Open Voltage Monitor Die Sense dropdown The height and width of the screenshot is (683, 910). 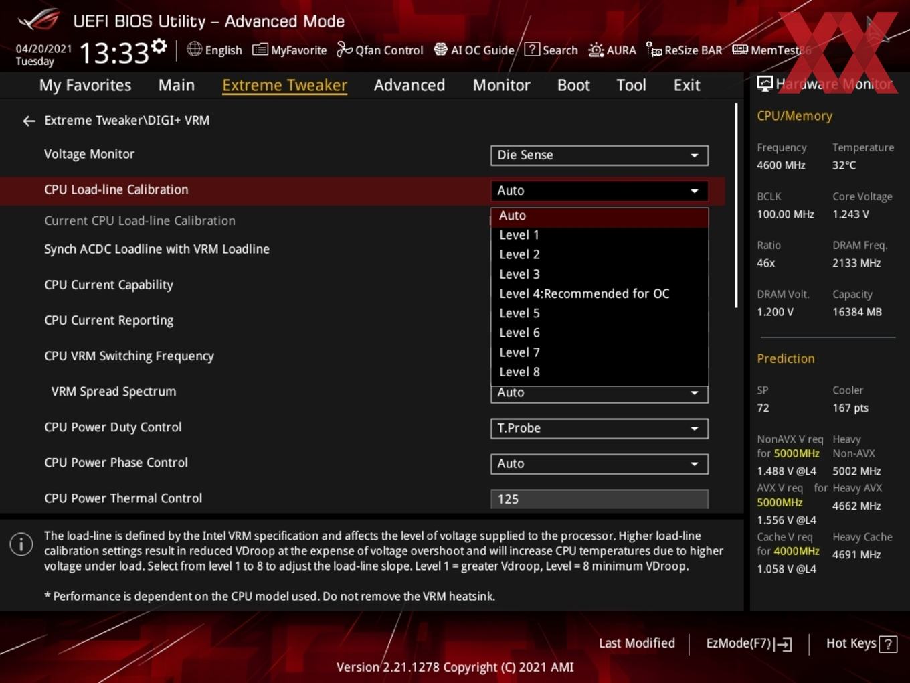pos(600,155)
